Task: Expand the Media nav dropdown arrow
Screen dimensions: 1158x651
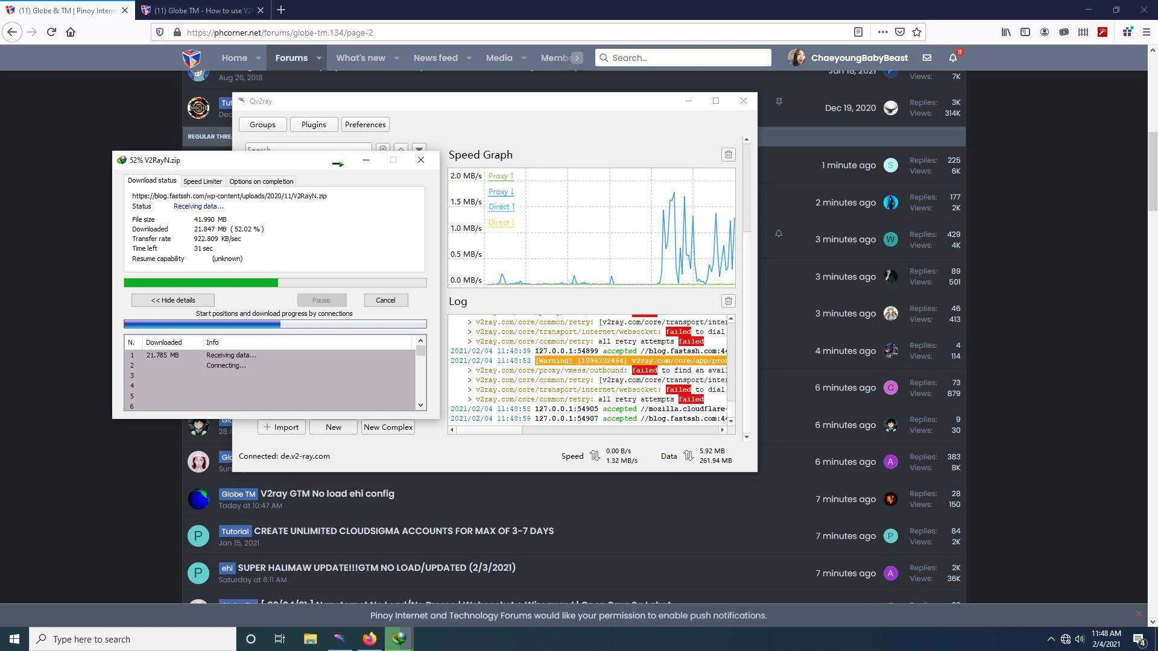Action: click(x=524, y=58)
